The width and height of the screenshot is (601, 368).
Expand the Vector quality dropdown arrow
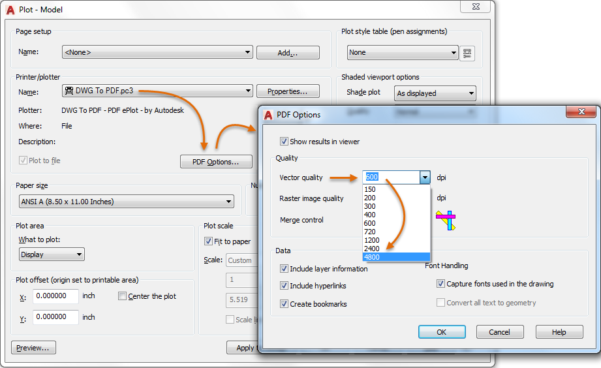pos(425,177)
